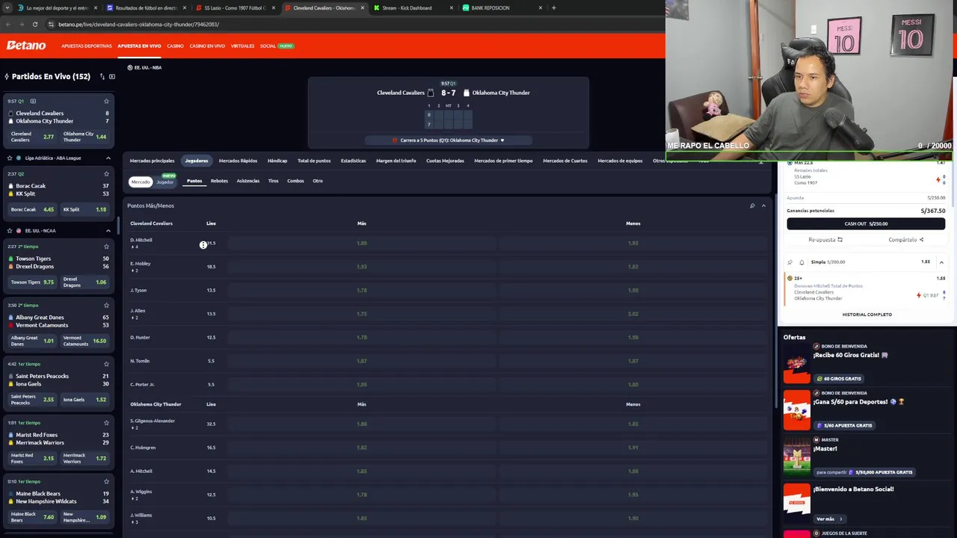Viewport: 957px width, 538px height.
Task: Favorite the Saint Peters Peacocks match with its star
Action: [106, 364]
